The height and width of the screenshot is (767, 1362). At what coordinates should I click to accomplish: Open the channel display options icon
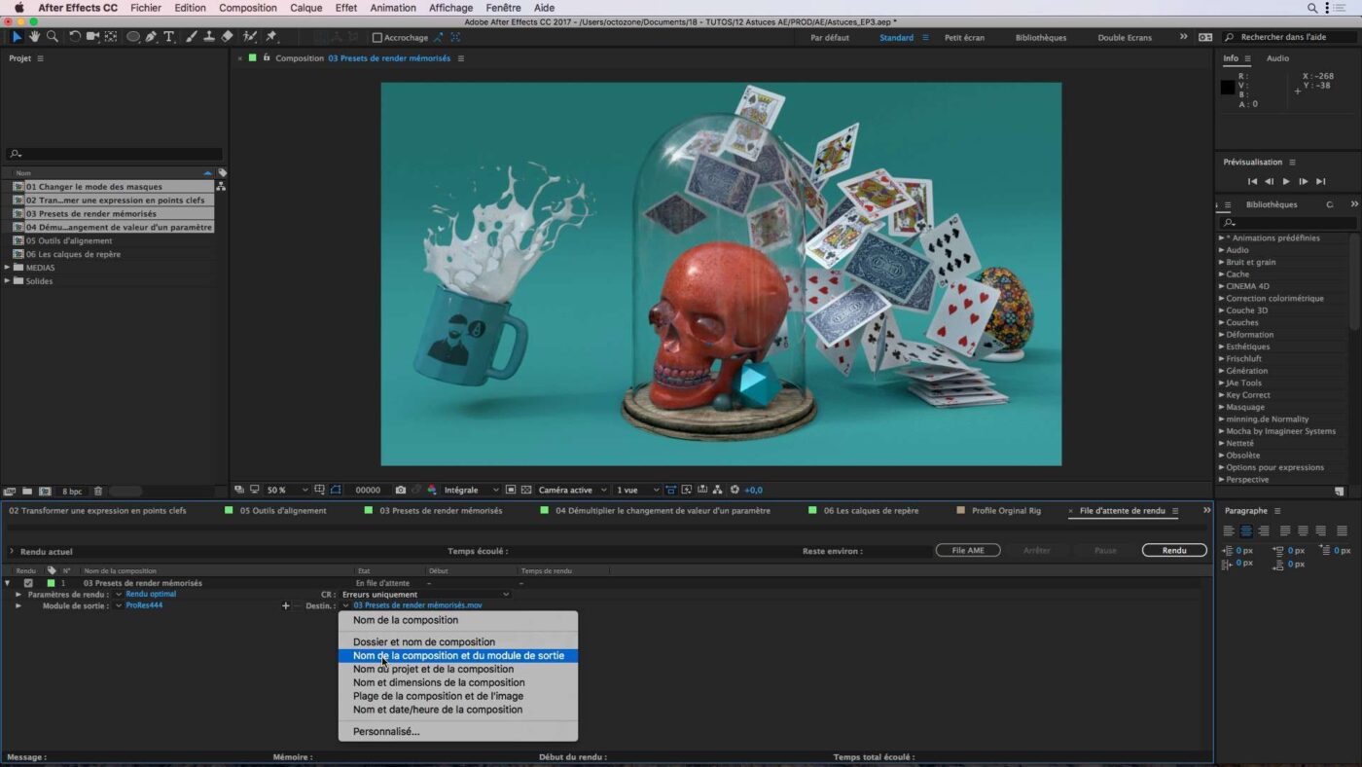[x=432, y=490]
